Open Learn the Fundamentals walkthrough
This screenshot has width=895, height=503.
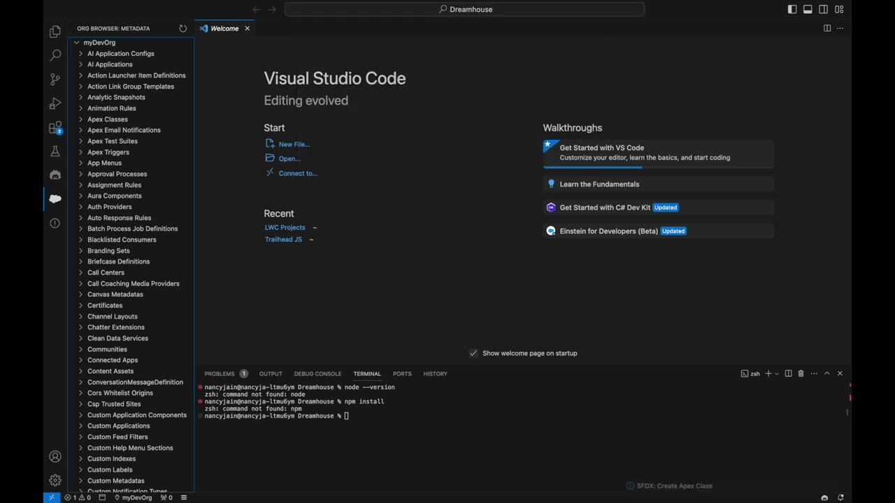point(658,184)
